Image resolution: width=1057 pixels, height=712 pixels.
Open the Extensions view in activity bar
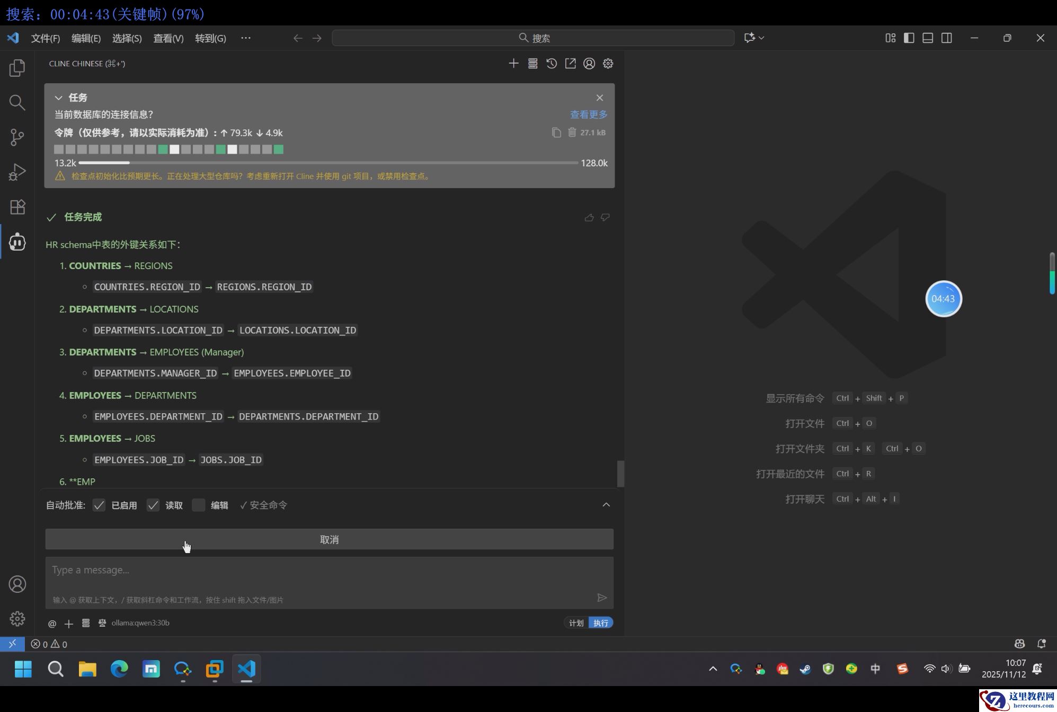[x=17, y=207]
